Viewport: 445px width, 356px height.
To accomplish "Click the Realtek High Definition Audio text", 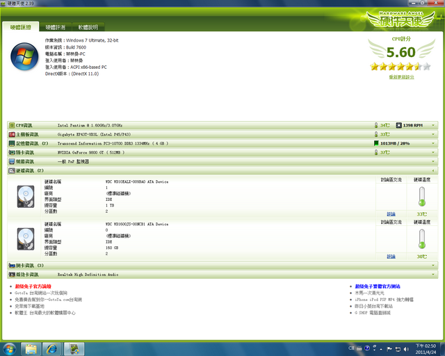I will point(88,275).
